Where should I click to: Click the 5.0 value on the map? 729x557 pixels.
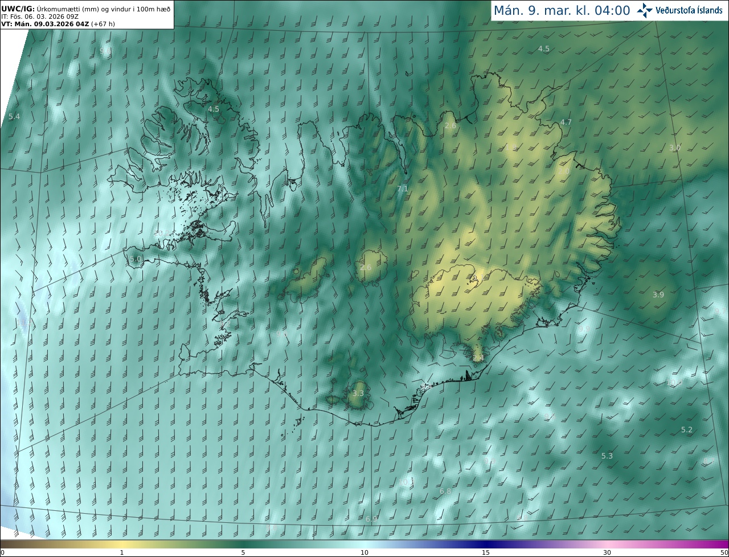click(x=136, y=259)
